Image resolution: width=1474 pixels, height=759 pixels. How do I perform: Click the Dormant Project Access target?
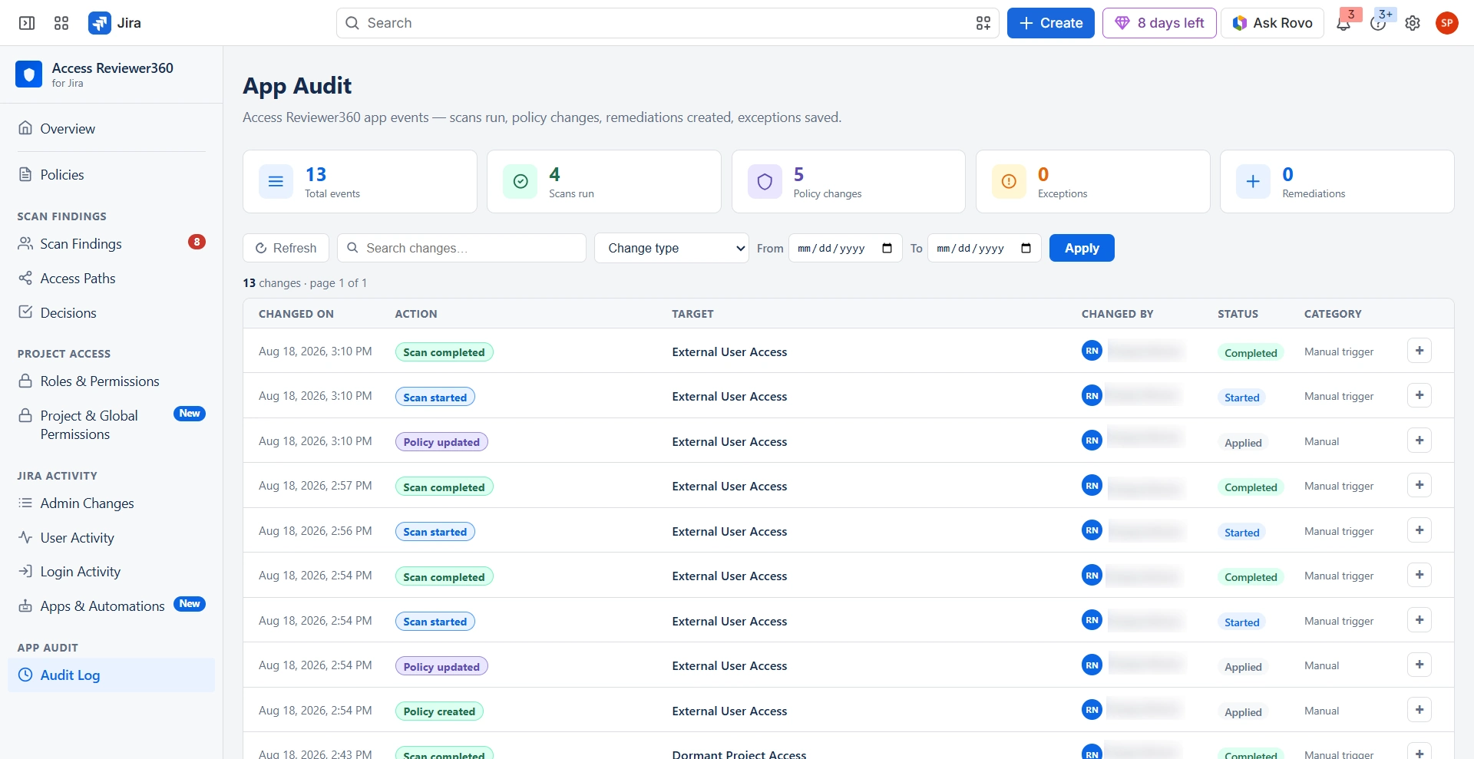pyautogui.click(x=739, y=754)
